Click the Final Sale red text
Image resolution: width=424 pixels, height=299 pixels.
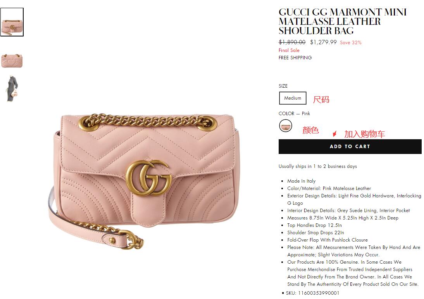click(289, 50)
